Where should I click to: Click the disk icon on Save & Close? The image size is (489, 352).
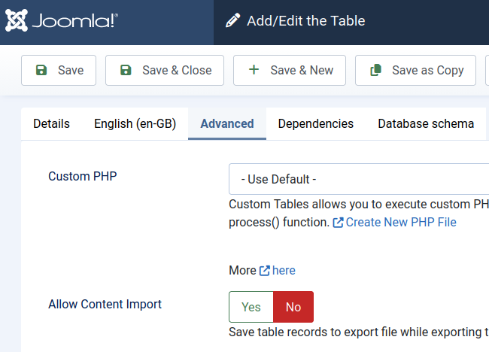point(125,70)
